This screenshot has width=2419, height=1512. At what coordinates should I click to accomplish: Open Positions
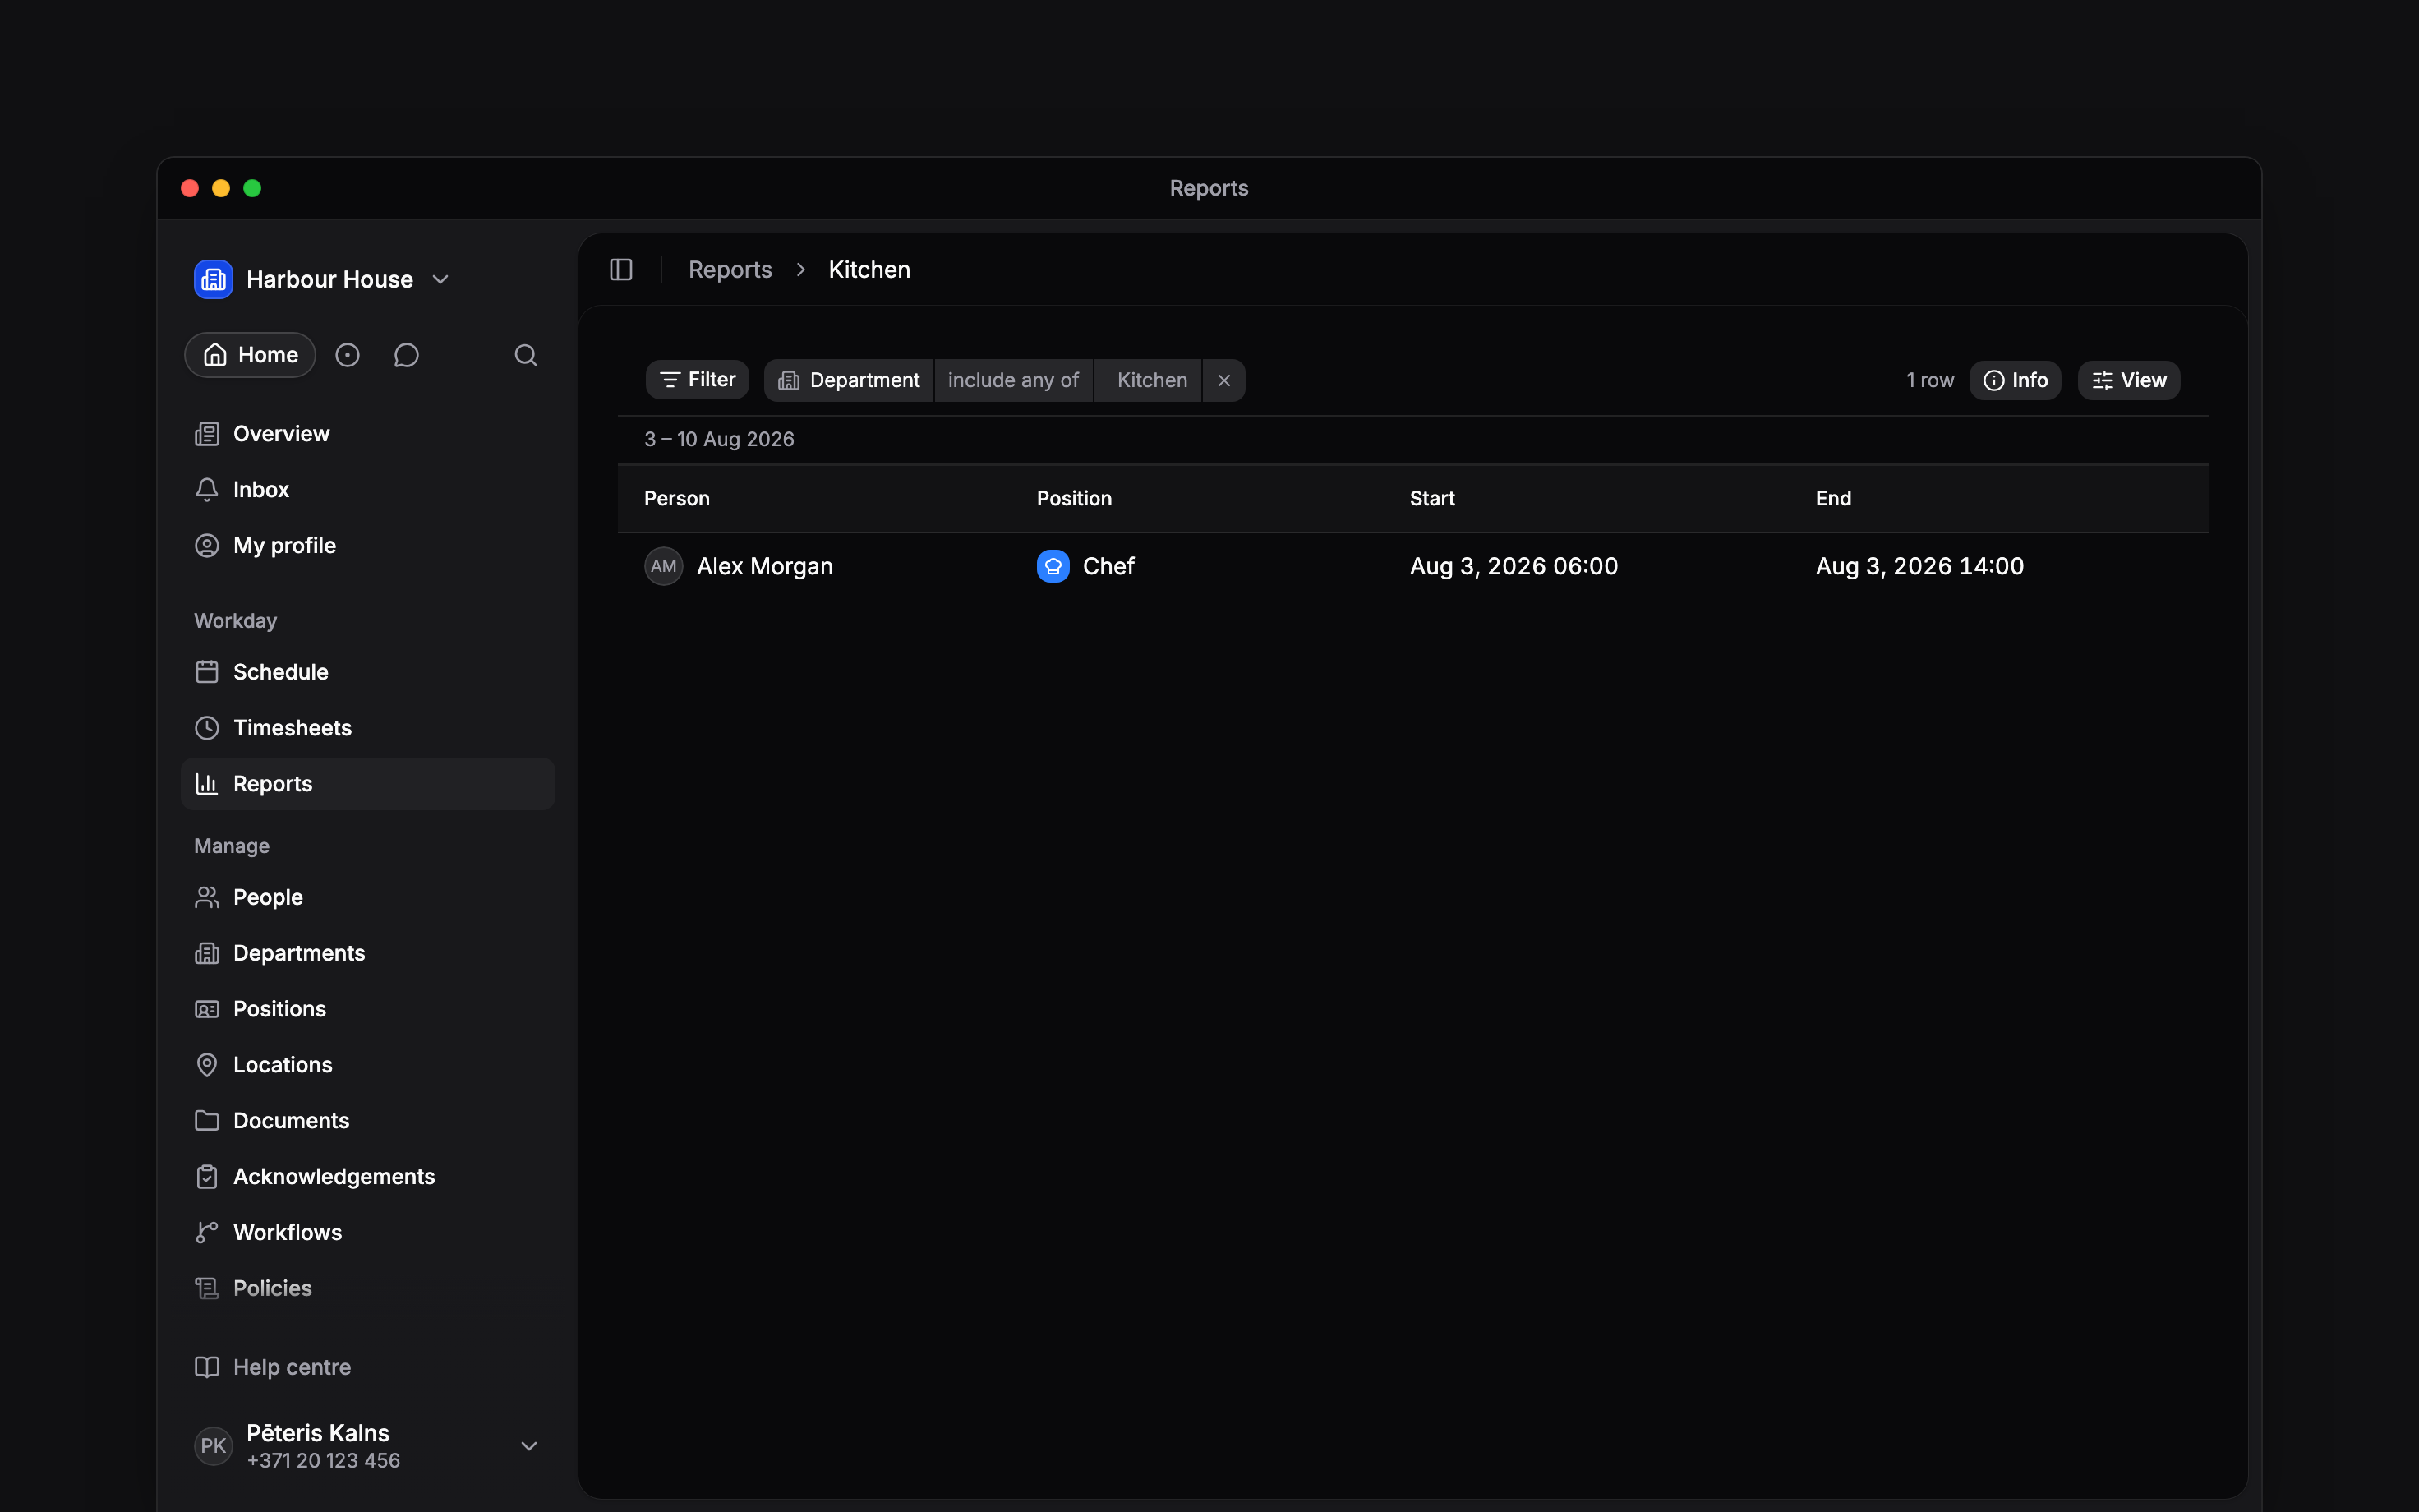point(368,1009)
